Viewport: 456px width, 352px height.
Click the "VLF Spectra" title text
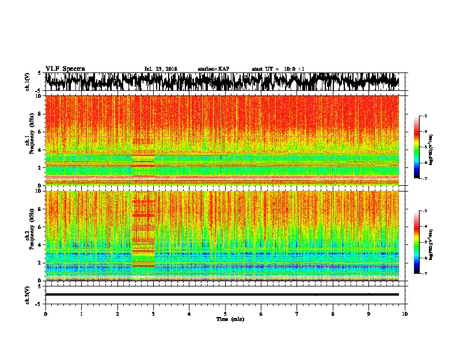point(65,69)
